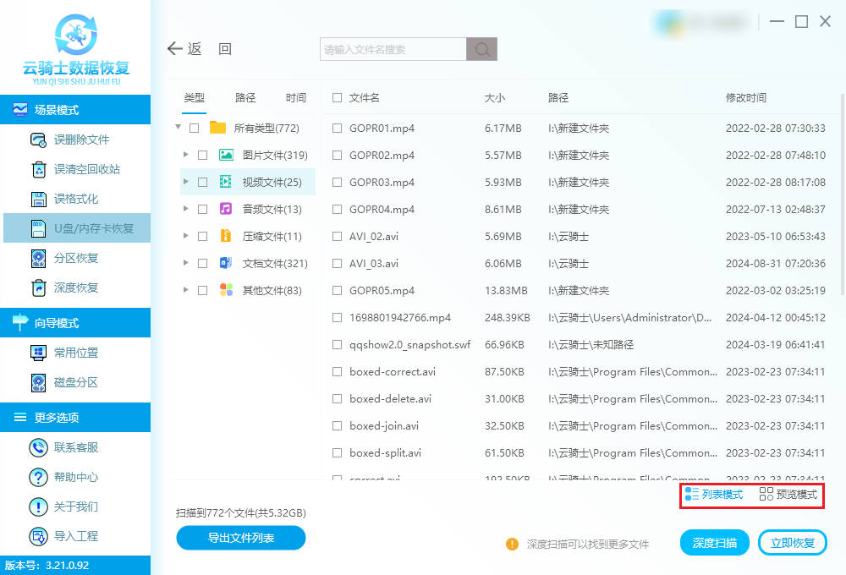846x575 pixels.
Task: Click the 误删除文件 sidebar icon
Action: point(38,140)
